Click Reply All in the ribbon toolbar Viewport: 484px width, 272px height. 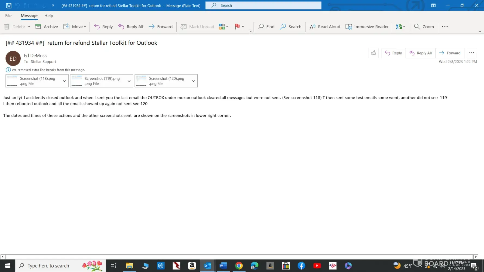coord(131,27)
